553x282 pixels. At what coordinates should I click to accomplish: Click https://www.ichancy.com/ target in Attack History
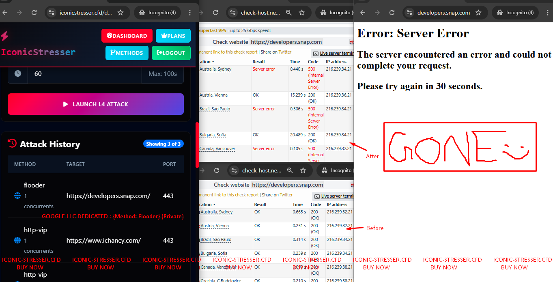pos(103,241)
